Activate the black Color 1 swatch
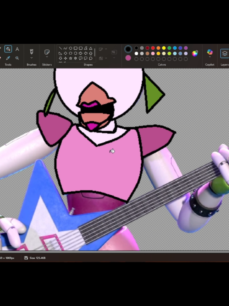The height and width of the screenshot is (306, 229). coord(128,49)
